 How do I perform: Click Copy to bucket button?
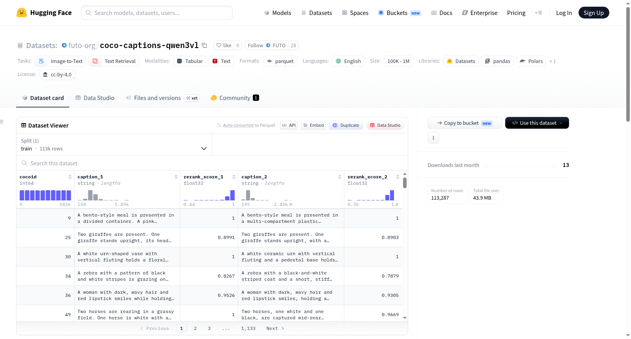465,123
